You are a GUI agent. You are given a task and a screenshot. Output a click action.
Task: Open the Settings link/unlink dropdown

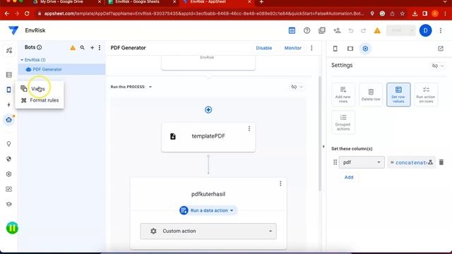tap(438, 66)
